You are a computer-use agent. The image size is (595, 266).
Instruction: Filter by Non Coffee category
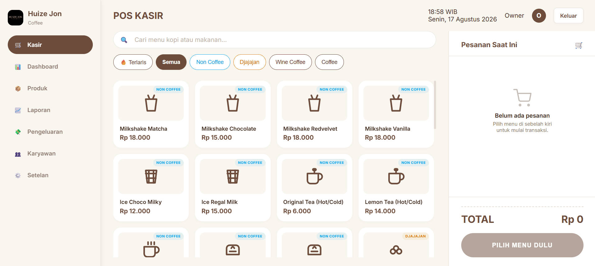pyautogui.click(x=210, y=62)
